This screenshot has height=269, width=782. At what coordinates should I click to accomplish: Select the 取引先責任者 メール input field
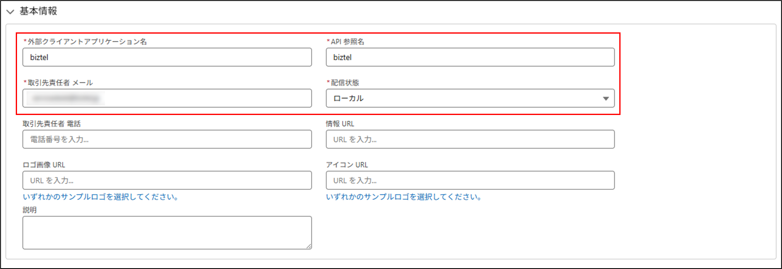click(167, 98)
